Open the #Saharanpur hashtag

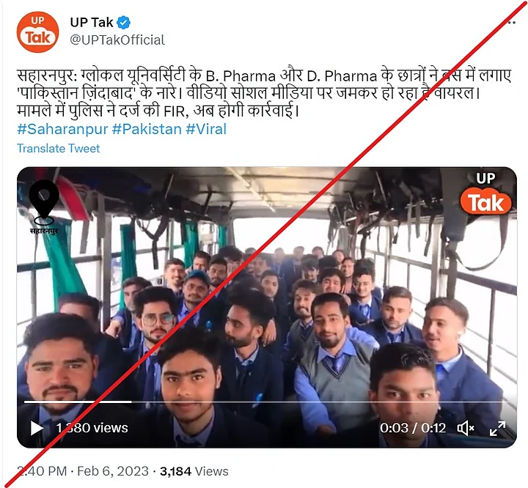click(62, 129)
